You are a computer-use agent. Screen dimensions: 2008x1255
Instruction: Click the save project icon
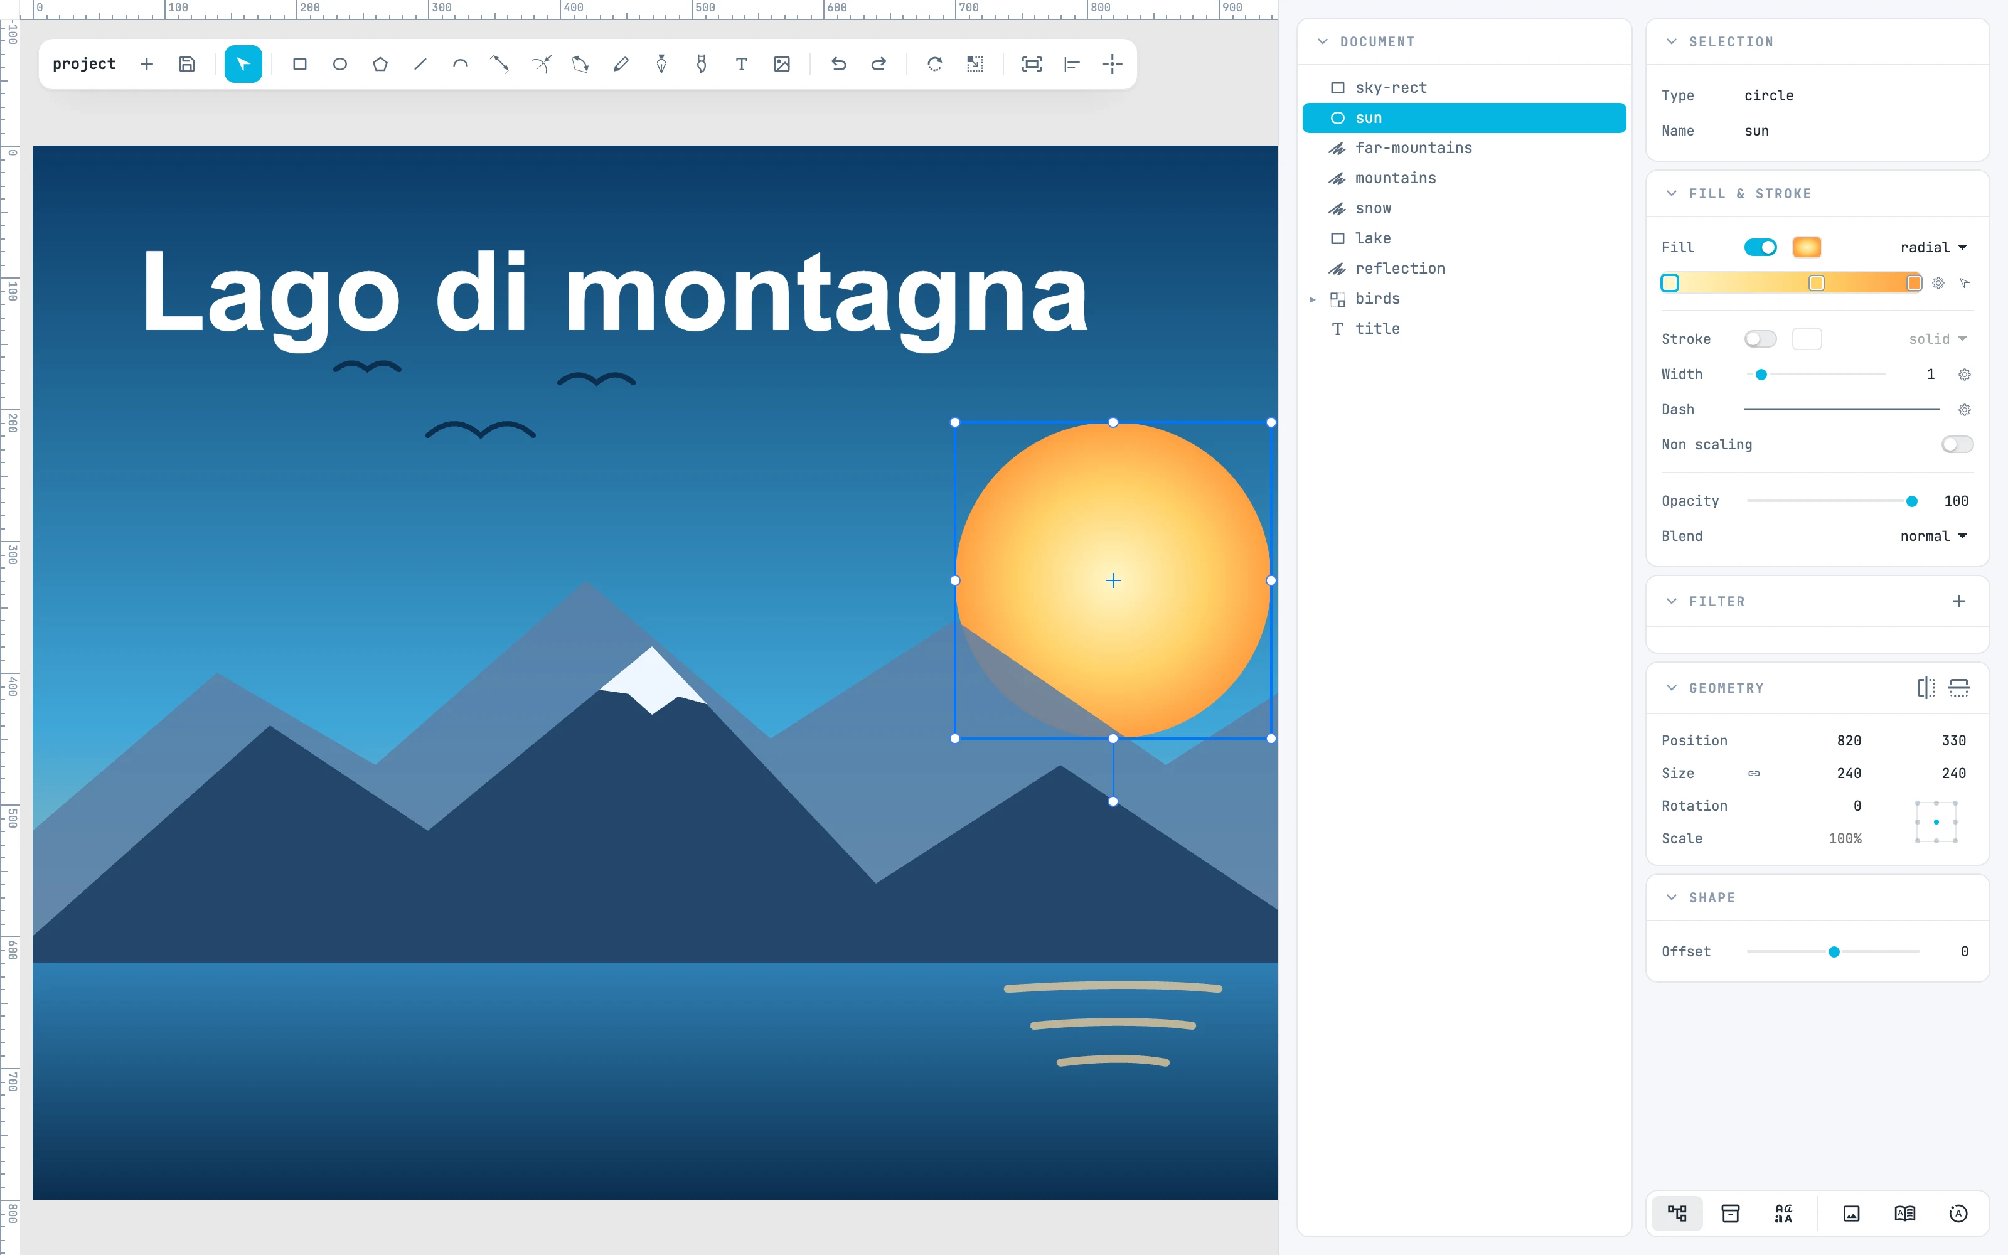[x=187, y=64]
